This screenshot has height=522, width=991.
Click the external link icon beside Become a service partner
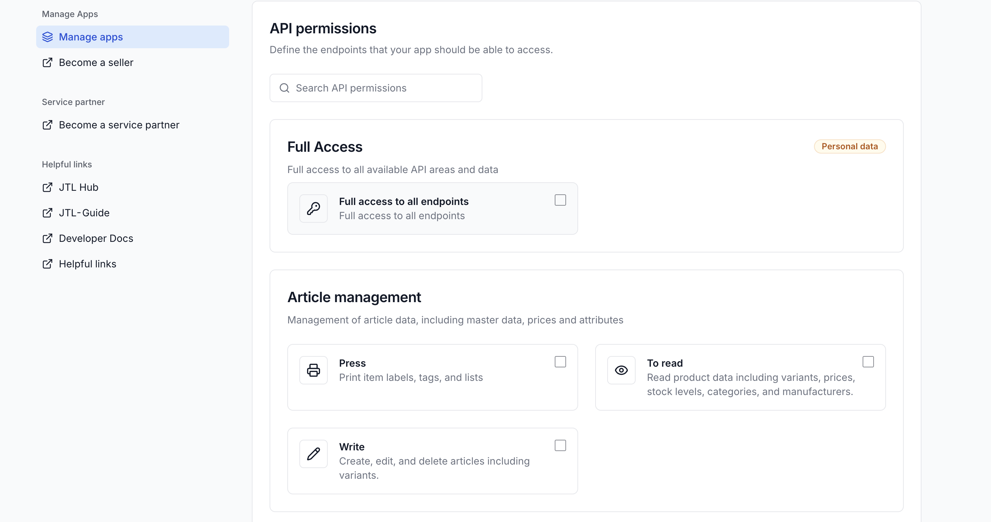(x=47, y=125)
